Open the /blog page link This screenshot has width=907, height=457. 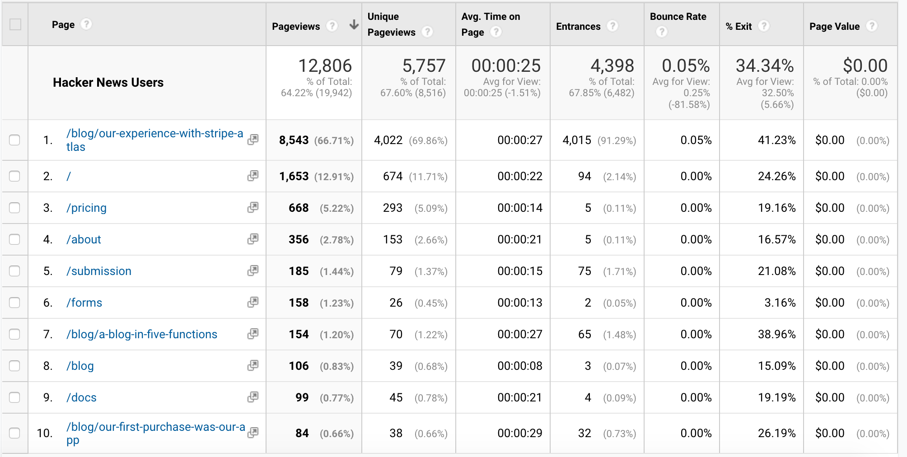pyautogui.click(x=80, y=366)
